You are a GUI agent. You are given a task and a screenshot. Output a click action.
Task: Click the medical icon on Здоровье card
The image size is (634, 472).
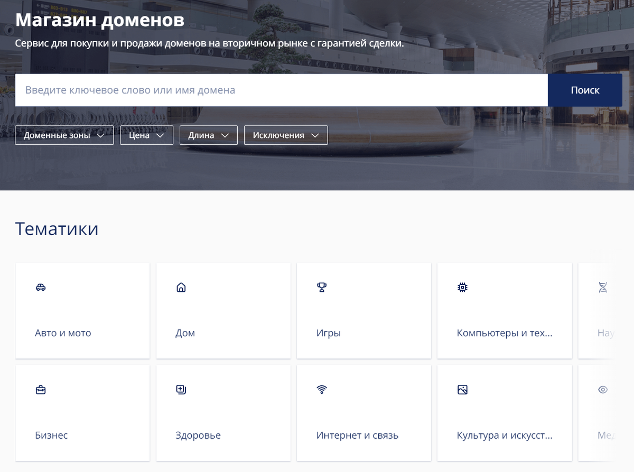pos(181,390)
